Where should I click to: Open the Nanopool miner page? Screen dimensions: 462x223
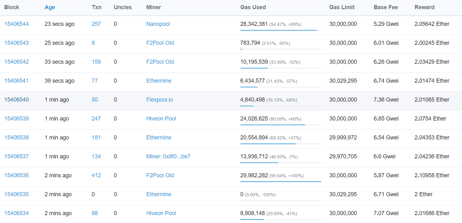(158, 24)
